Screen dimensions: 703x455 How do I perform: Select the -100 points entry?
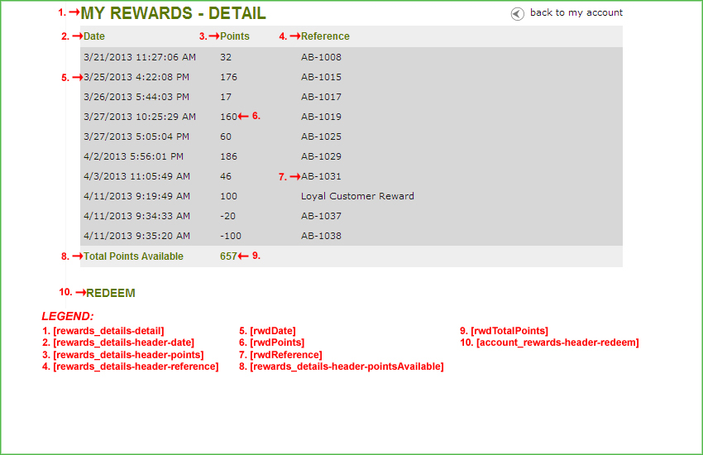(231, 236)
